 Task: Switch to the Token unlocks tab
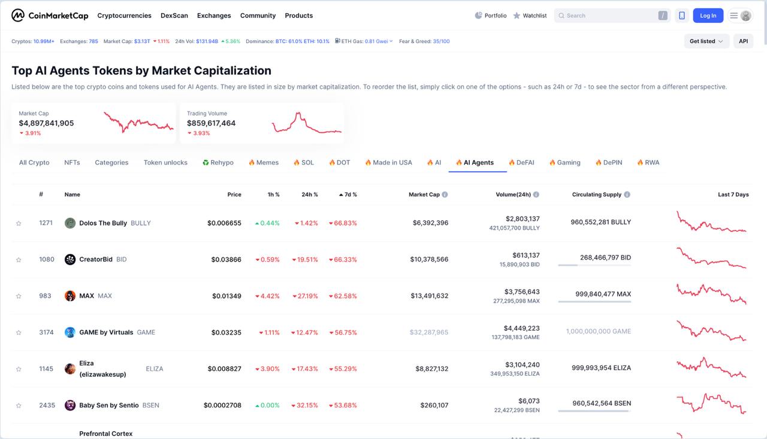click(x=165, y=163)
